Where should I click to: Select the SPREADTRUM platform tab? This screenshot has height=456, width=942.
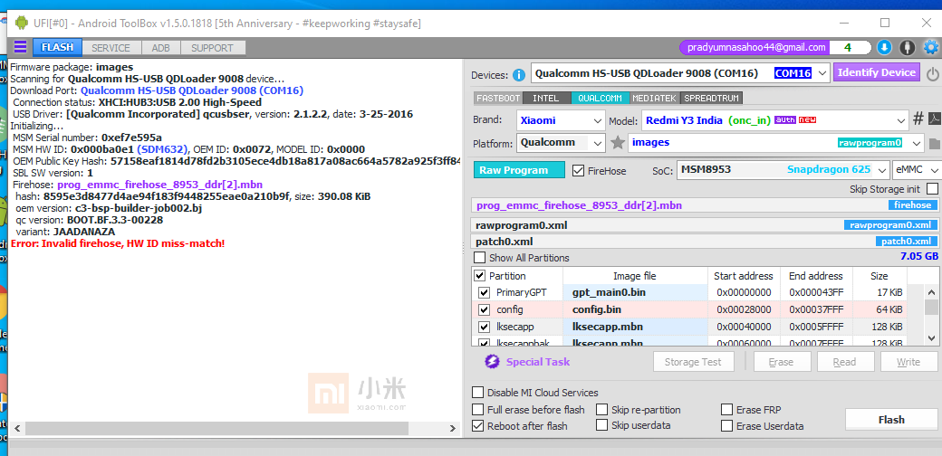[x=711, y=98]
